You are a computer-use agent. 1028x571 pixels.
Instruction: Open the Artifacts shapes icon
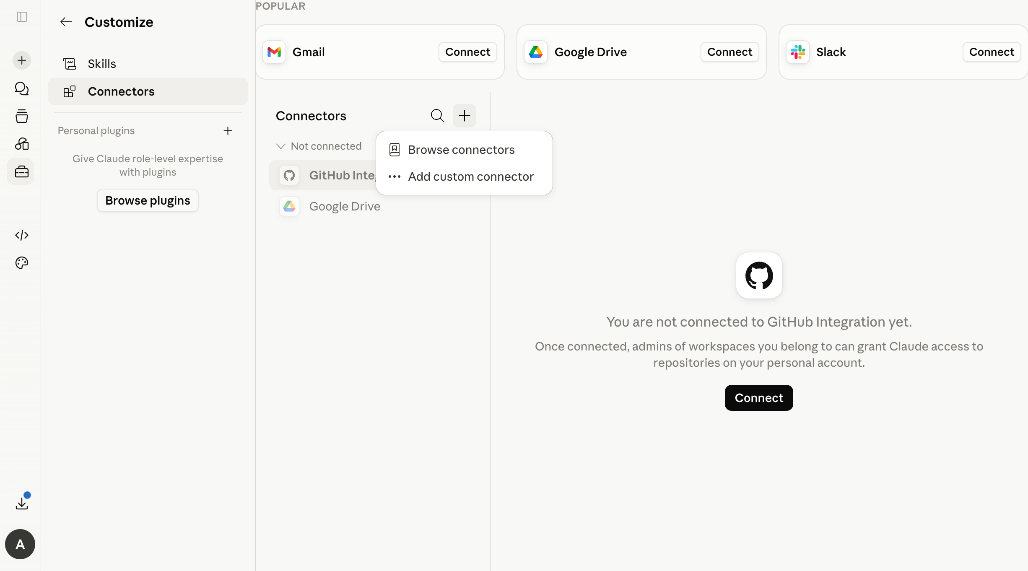(x=22, y=144)
